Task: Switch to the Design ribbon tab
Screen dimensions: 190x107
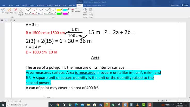Action: pyautogui.click(x=24, y=6)
